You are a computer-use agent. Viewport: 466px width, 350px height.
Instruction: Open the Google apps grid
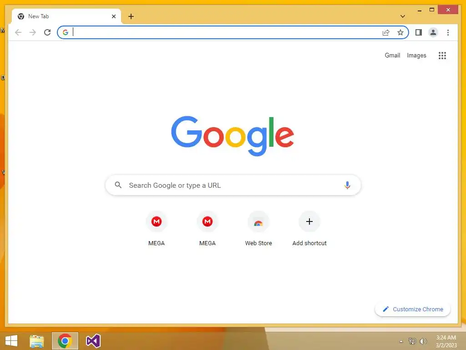pos(442,55)
